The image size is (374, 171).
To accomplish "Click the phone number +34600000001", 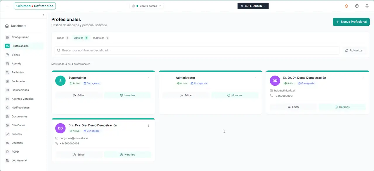I will [284, 96].
